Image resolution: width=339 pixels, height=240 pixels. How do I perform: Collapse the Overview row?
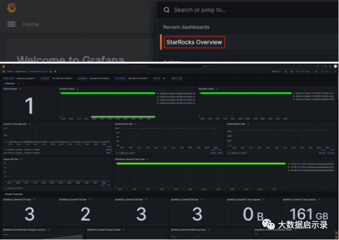point(9,84)
